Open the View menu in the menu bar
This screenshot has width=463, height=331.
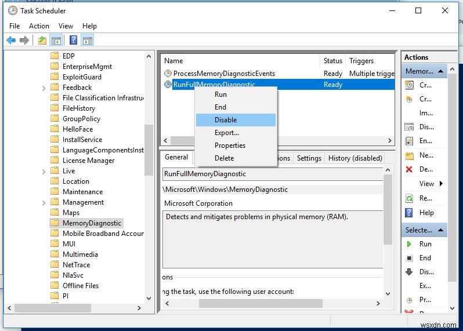point(66,26)
